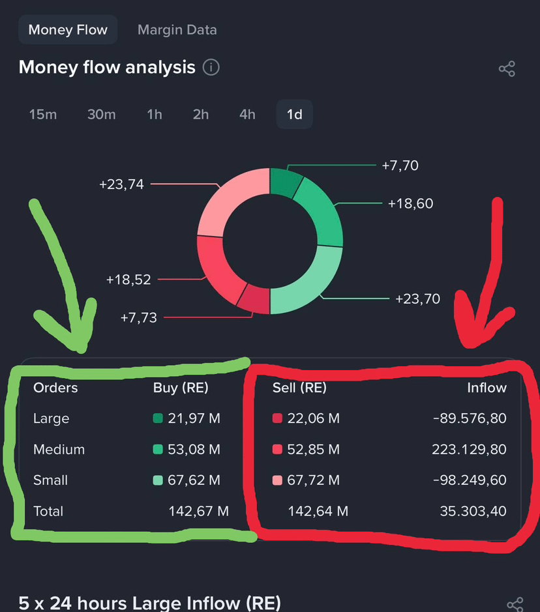The height and width of the screenshot is (612, 540).
Task: Select the 15m time interval
Action: pos(43,114)
